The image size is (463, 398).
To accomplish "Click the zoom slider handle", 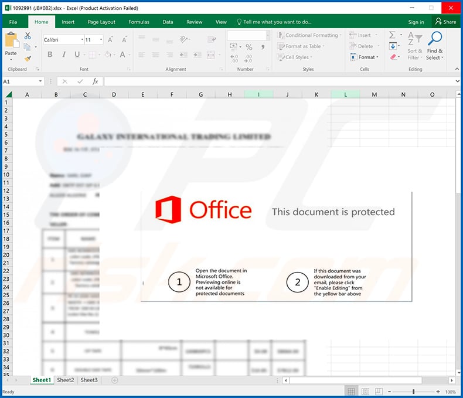I will click(x=413, y=392).
